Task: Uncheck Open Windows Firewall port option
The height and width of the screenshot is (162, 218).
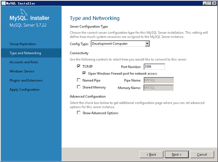Action: pyautogui.click(x=84, y=73)
